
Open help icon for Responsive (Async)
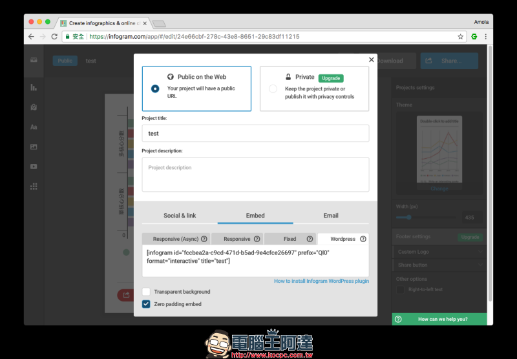[x=204, y=239]
